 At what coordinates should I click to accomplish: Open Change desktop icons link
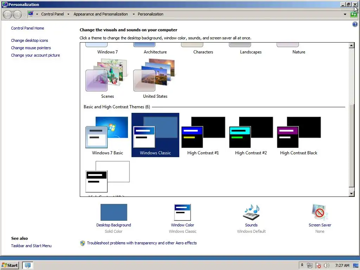click(30, 40)
